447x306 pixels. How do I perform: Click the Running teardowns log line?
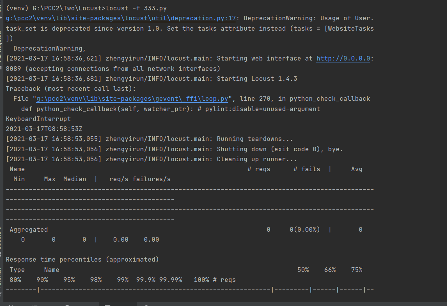150,139
